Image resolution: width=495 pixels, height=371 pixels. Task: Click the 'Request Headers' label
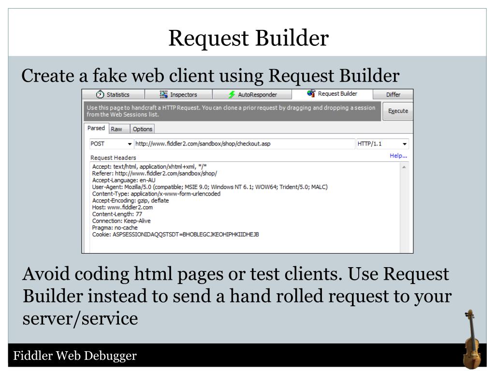(x=113, y=157)
